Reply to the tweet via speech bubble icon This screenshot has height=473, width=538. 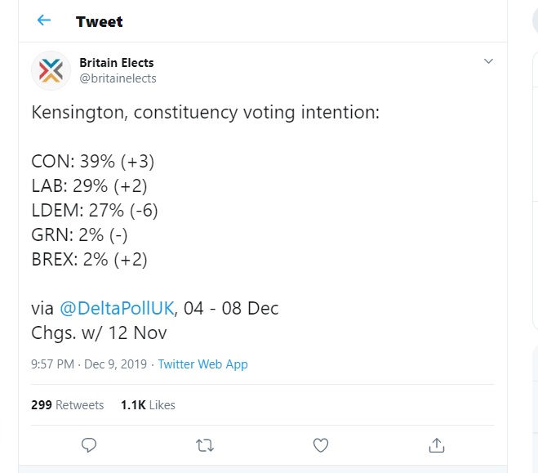pyautogui.click(x=90, y=444)
